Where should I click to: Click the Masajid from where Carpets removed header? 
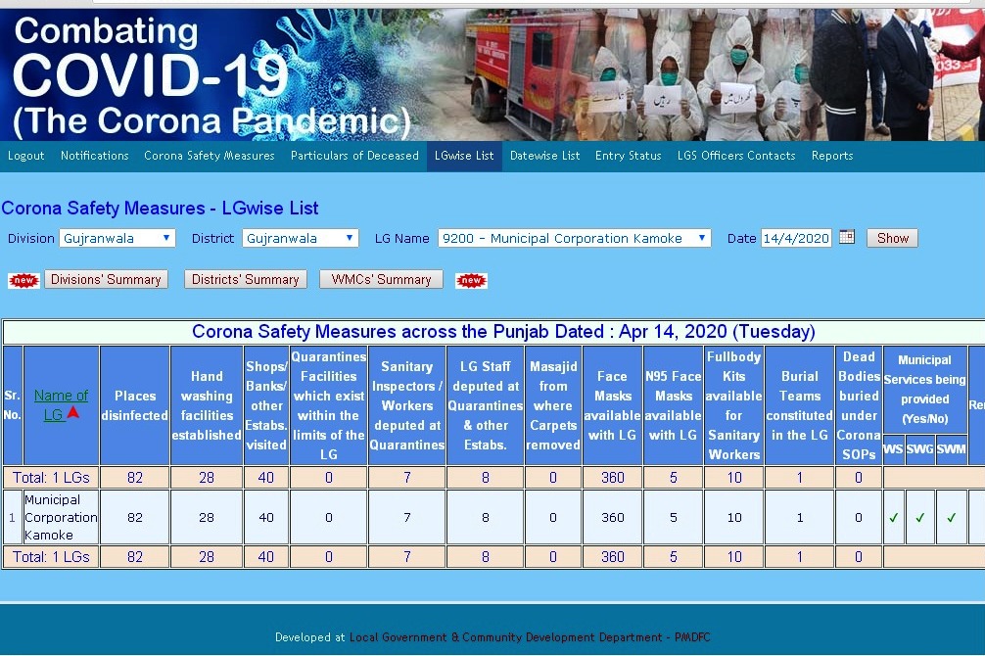(x=553, y=405)
